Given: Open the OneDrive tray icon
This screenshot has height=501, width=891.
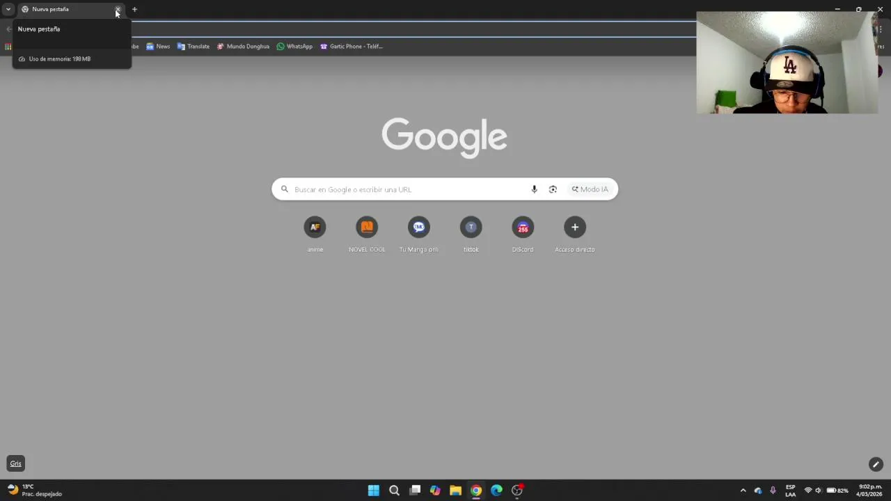Looking at the screenshot, I should click(x=758, y=491).
